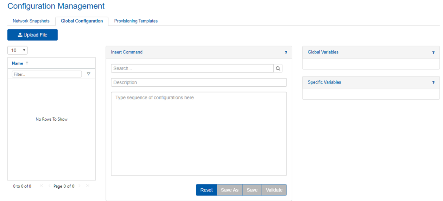Click the Upload File button
Screen dimensions: 443x201
[x=33, y=35]
